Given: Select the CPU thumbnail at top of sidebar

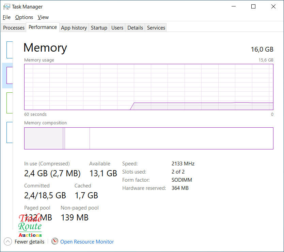Looking at the screenshot, I should point(10,50).
